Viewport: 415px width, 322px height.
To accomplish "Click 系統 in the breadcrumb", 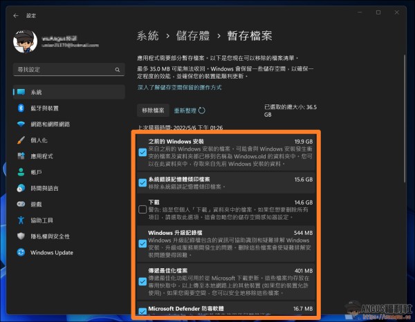I will [148, 36].
